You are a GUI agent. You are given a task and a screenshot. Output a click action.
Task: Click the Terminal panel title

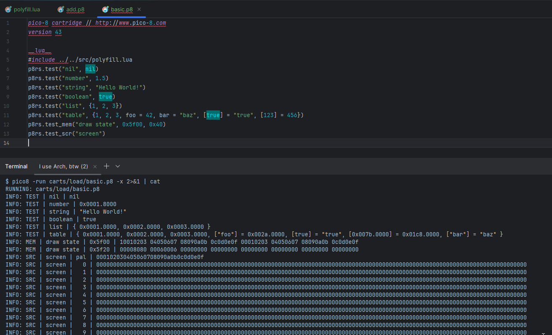(x=16, y=166)
